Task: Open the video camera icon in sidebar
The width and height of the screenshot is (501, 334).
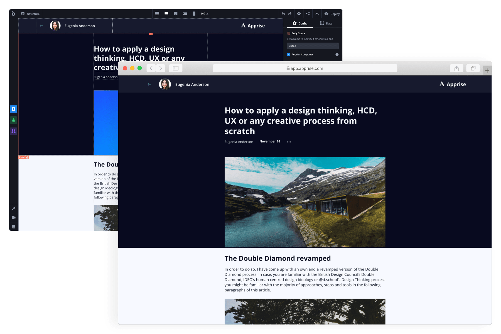Action: click(13, 218)
